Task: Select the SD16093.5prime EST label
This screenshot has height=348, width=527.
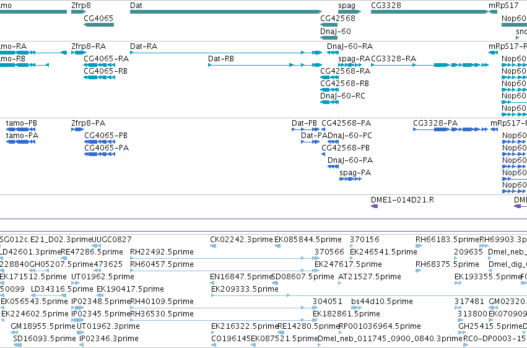Action: click(45, 339)
